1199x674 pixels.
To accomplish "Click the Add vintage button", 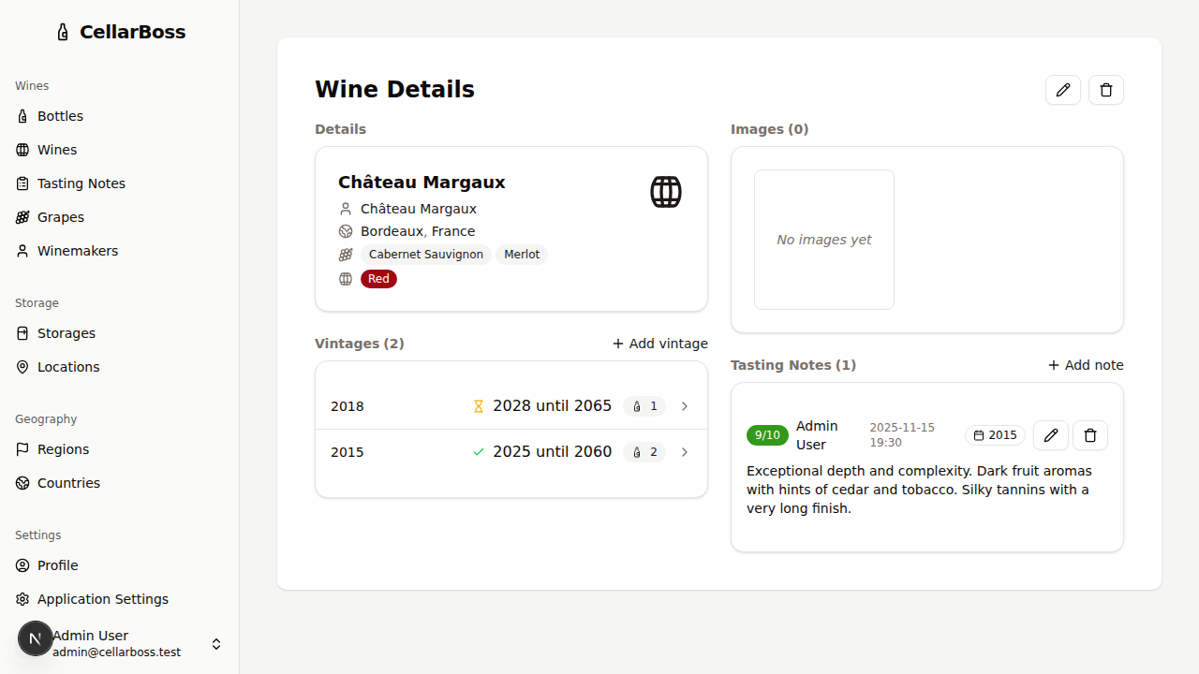I will [659, 344].
